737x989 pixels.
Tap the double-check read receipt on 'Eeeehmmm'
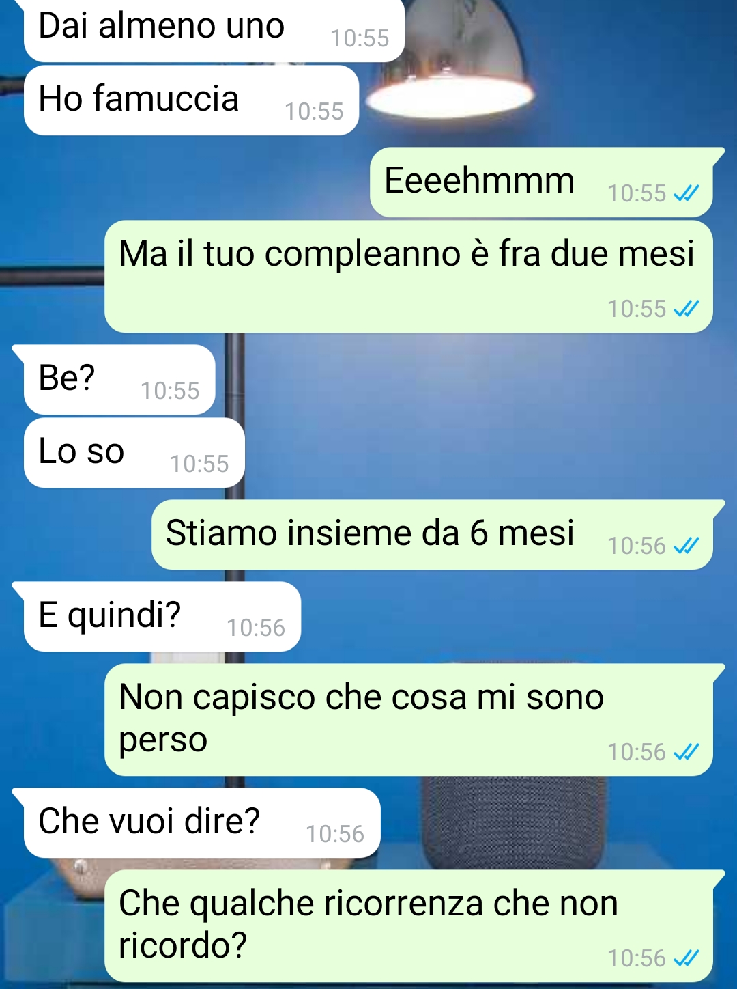pos(686,194)
